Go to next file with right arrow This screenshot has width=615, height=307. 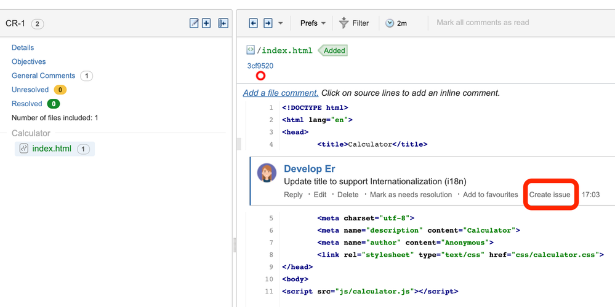268,23
